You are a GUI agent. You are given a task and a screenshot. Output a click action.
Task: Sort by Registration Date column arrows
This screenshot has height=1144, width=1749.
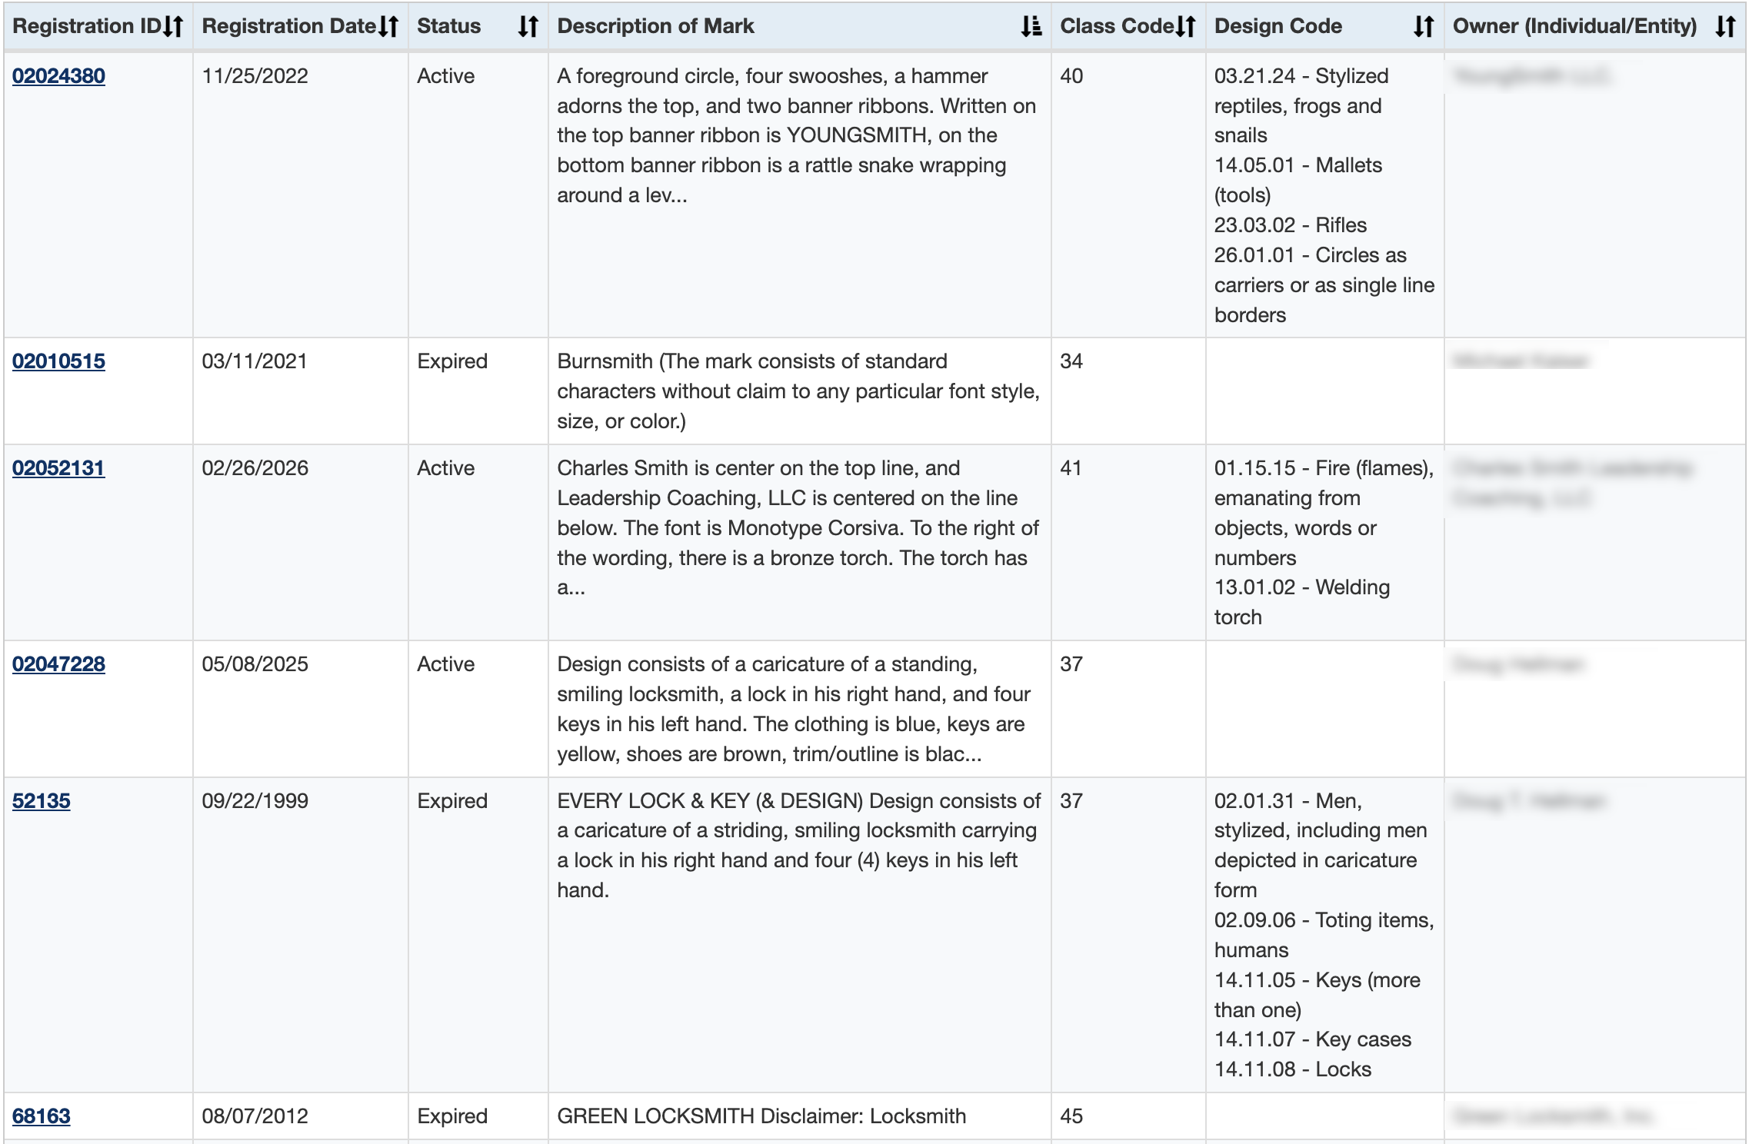(x=389, y=26)
